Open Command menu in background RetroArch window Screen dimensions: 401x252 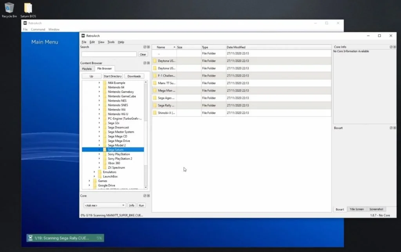38,29
